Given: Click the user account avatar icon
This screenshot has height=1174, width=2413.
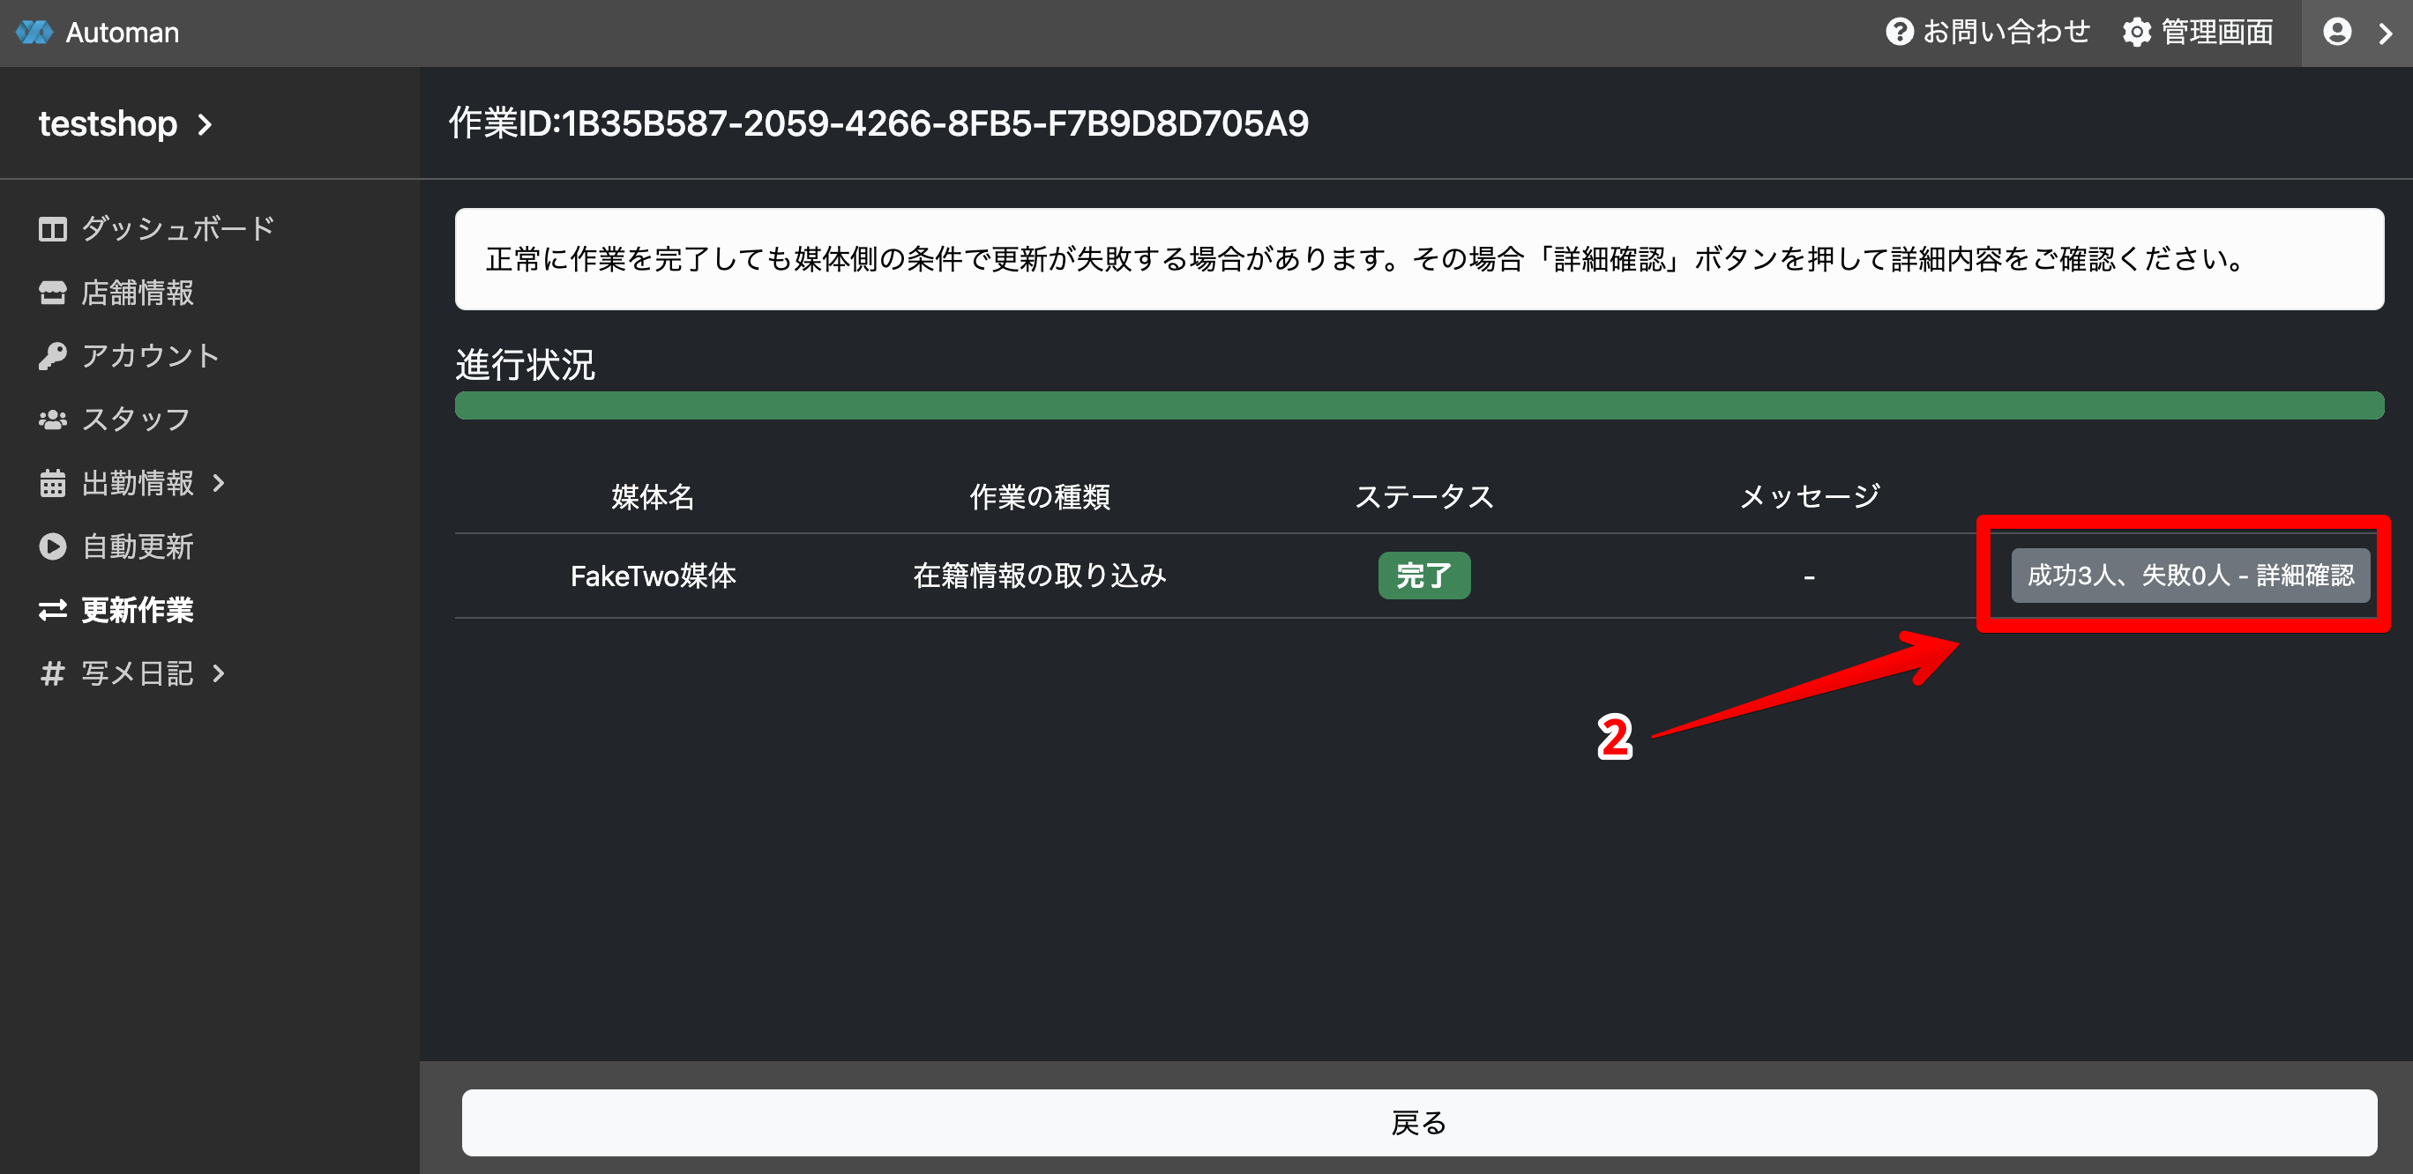Looking at the screenshot, I should tap(2337, 32).
